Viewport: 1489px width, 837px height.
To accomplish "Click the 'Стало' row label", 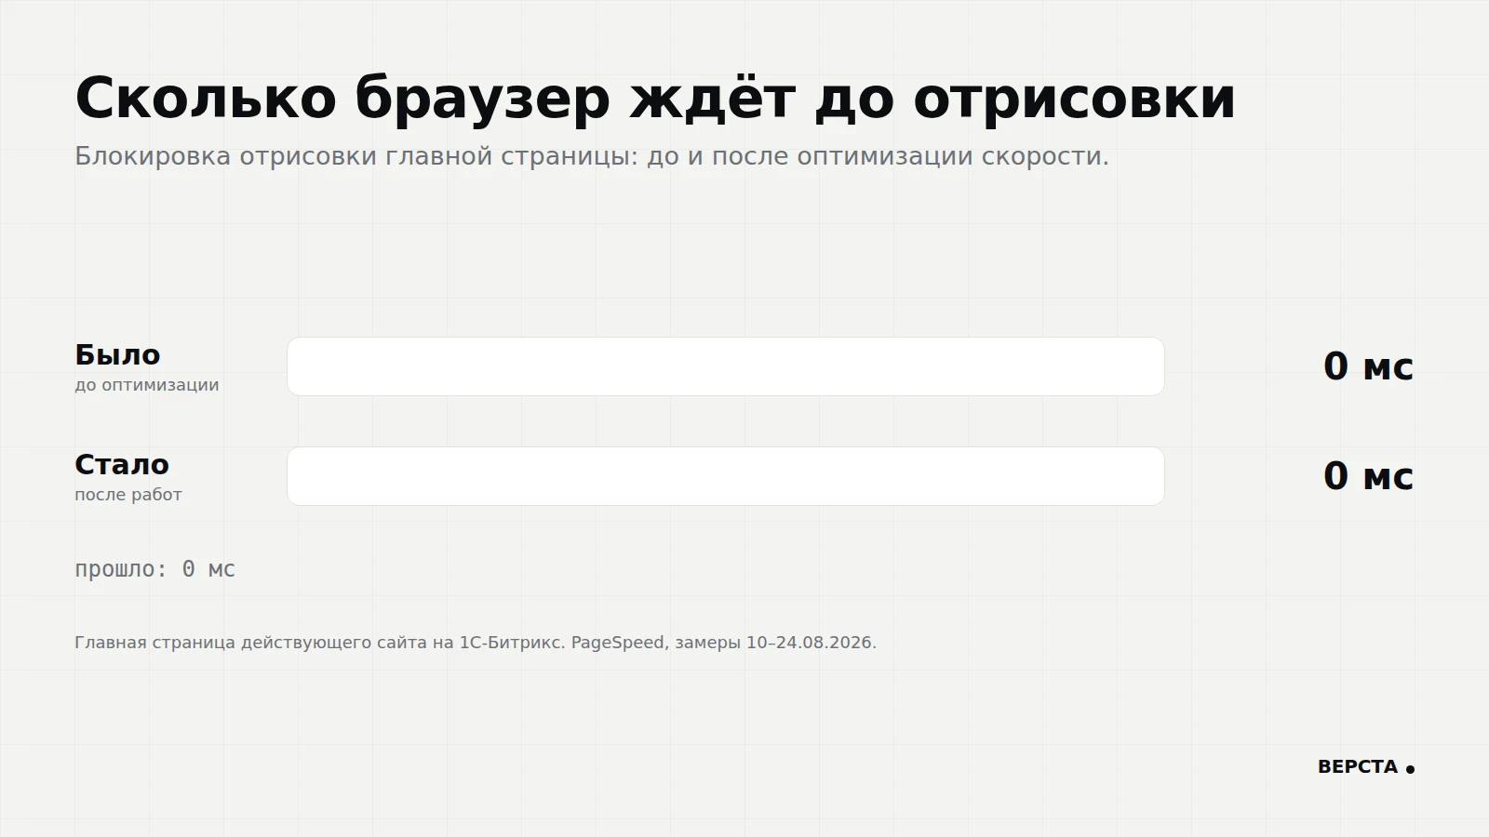I will 122,464.
